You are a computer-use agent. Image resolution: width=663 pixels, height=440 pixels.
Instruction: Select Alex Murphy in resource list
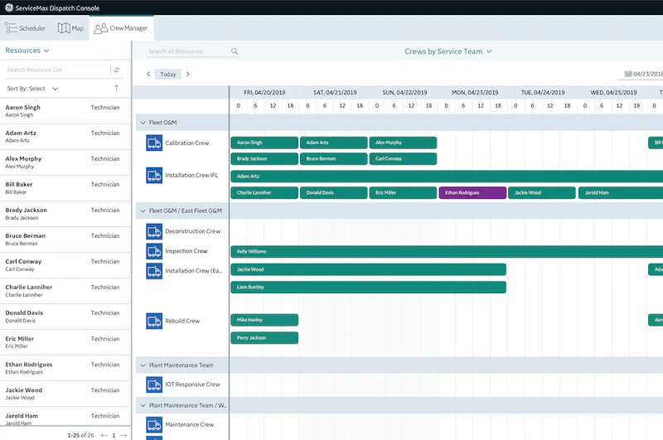pyautogui.click(x=65, y=162)
